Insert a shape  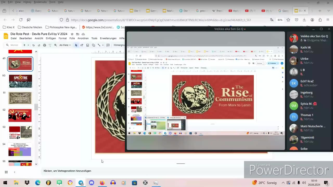tap(93, 45)
